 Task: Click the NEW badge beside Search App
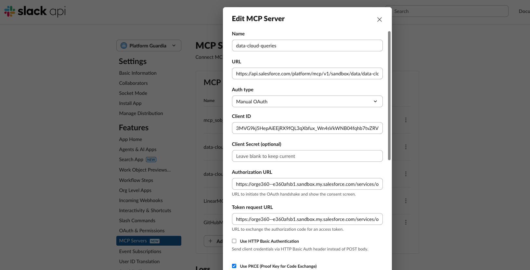151,160
